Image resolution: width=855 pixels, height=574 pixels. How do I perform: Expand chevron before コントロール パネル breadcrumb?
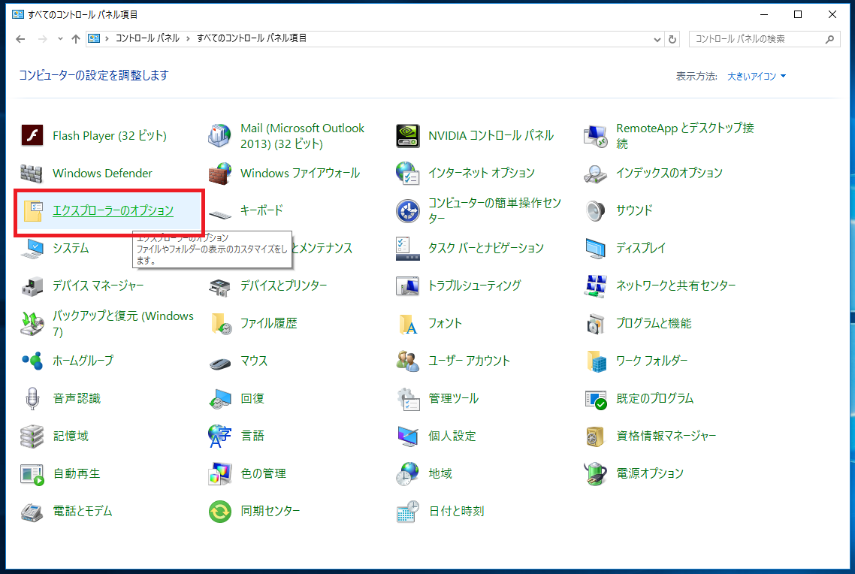point(107,39)
